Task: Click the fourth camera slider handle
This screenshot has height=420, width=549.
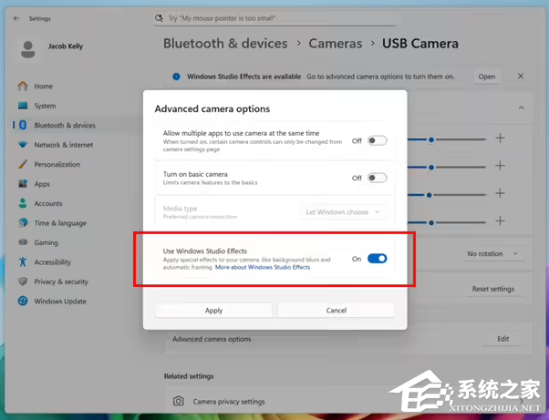Action: pos(431,223)
